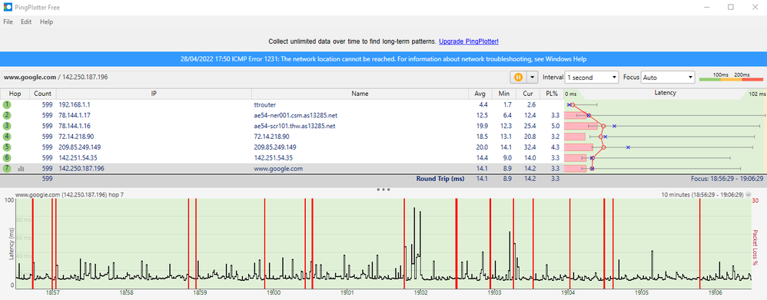Click the PingPlotter app logo icon
This screenshot has height=300, width=767.
tap(8, 8)
